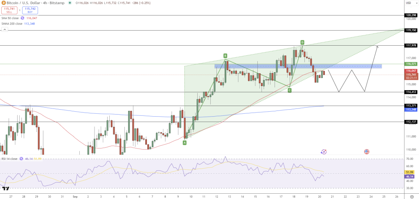Viewport: 419px width, 199px height.
Task: Click the purple lightning event icon
Action: (x=324, y=152)
